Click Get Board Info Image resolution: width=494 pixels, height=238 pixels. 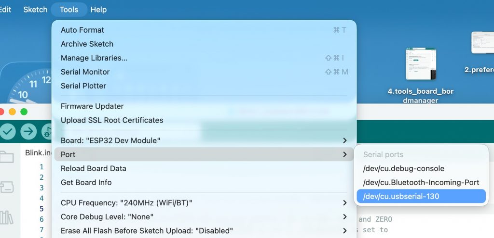86,182
